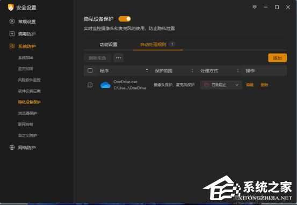This screenshot has width=297, height=205.
Task: Click the 常规设置 gear icon
Action: (12, 21)
